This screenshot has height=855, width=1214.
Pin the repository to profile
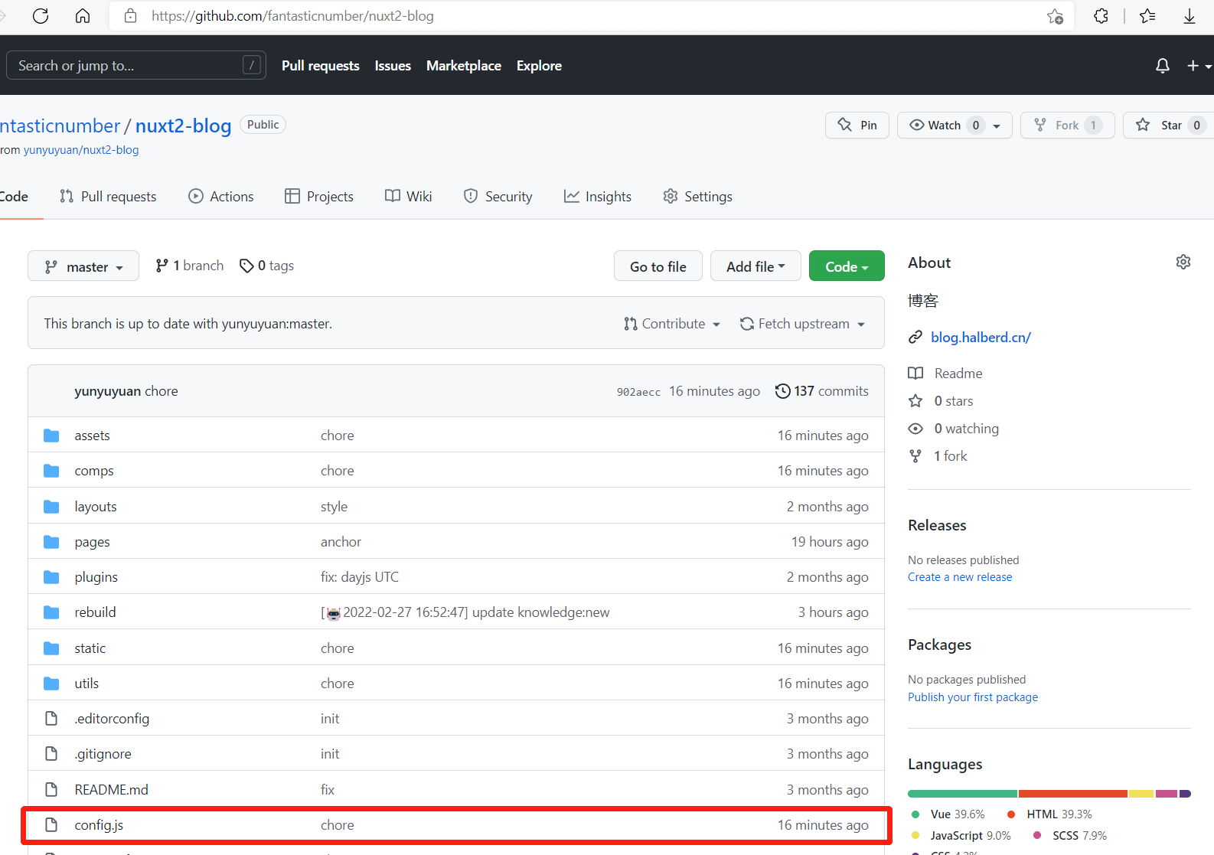pos(857,126)
